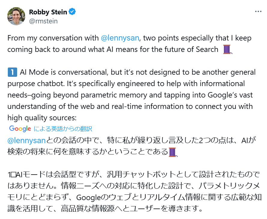Click the Japanese line starting "検索の将来に何を意味するか"

click(x=87, y=152)
